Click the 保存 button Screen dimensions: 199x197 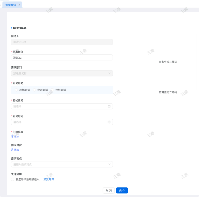(122, 190)
